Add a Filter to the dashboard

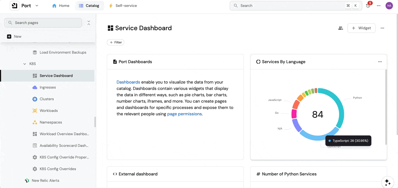pyautogui.click(x=116, y=42)
